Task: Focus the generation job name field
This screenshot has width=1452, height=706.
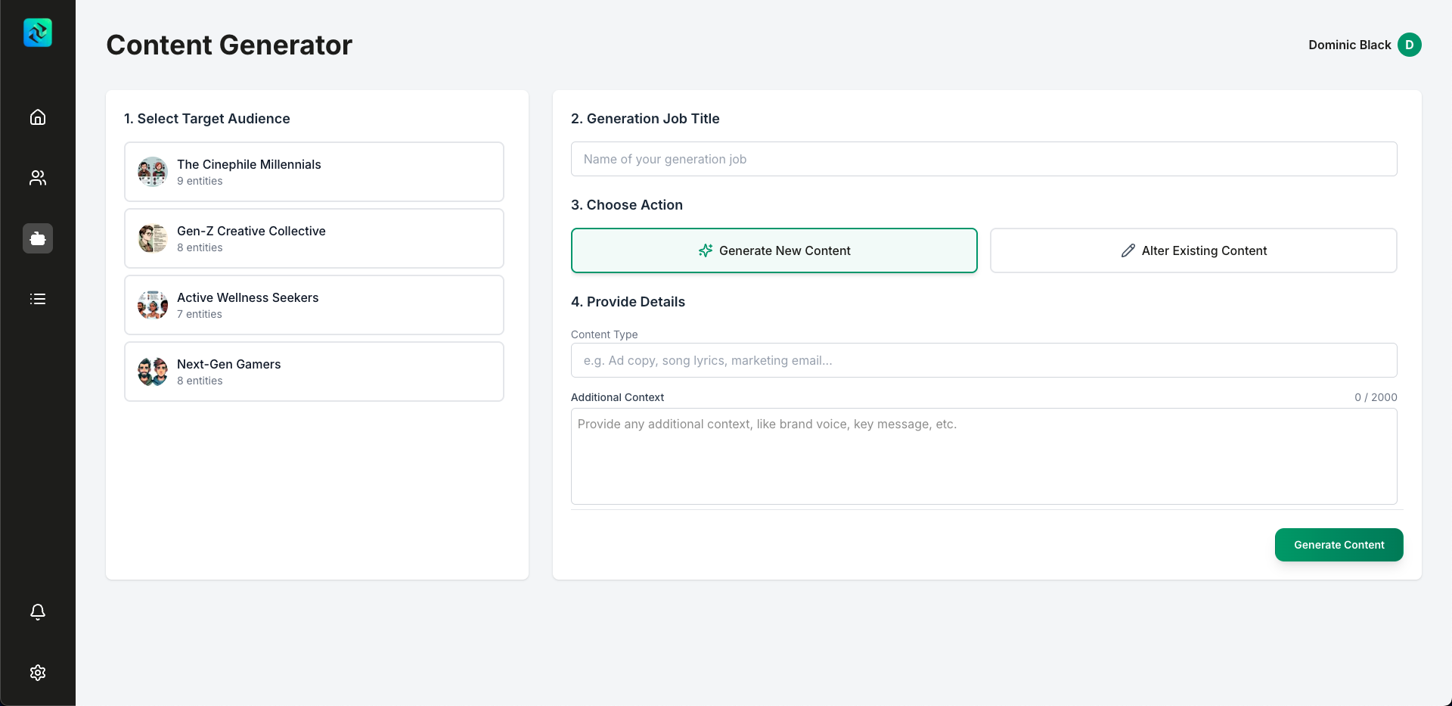Action: pyautogui.click(x=983, y=159)
